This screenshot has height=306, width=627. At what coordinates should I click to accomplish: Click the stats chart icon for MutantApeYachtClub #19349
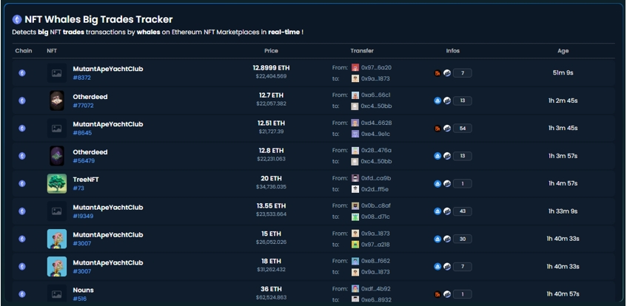[x=447, y=211]
